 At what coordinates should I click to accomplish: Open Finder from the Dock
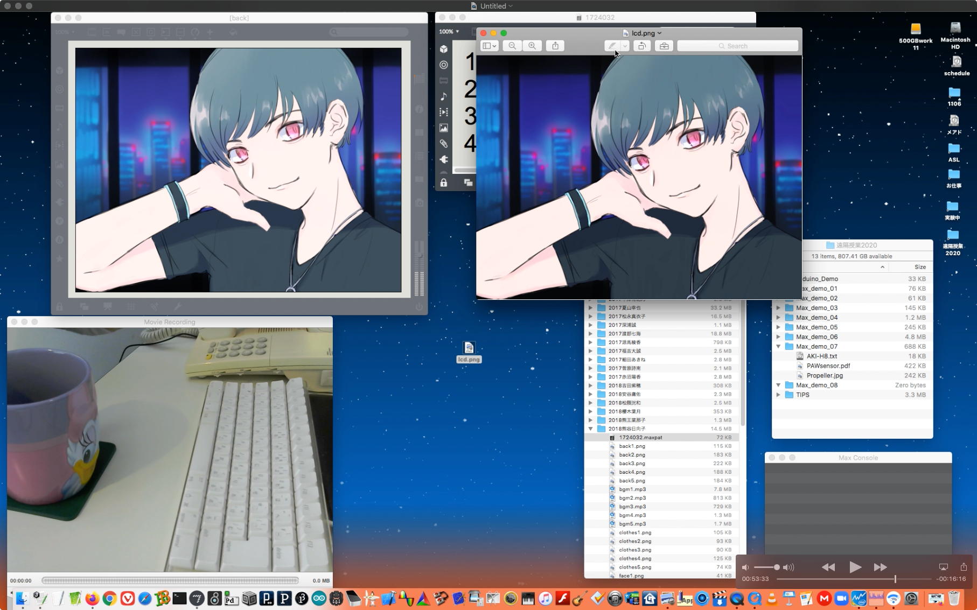(x=22, y=598)
